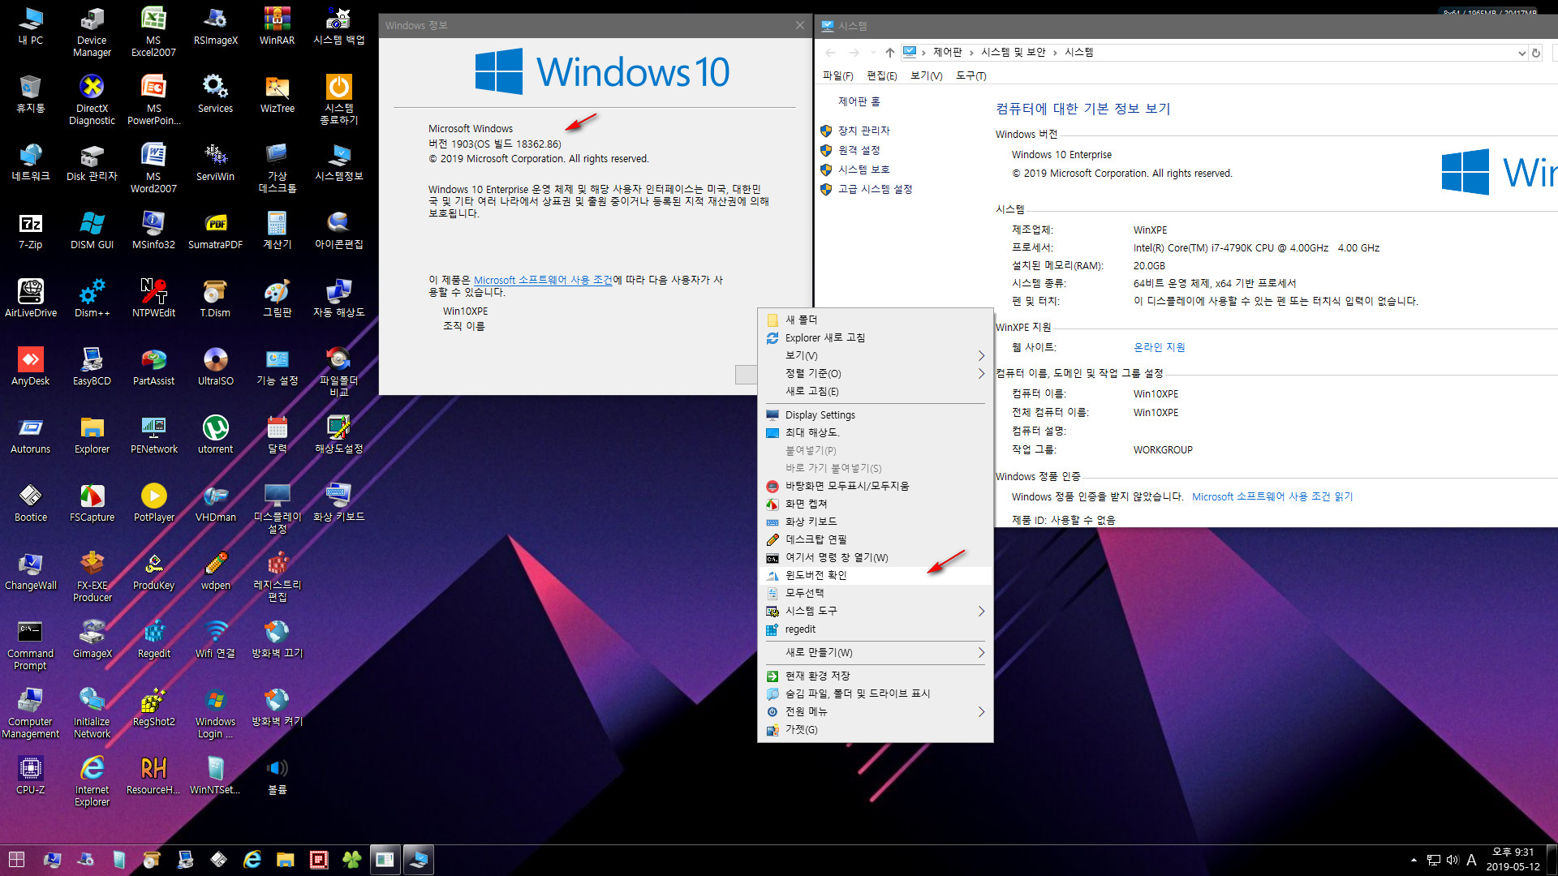This screenshot has width=1558, height=876.
Task: Open the ServiWin desktop icon
Action: pos(215,163)
